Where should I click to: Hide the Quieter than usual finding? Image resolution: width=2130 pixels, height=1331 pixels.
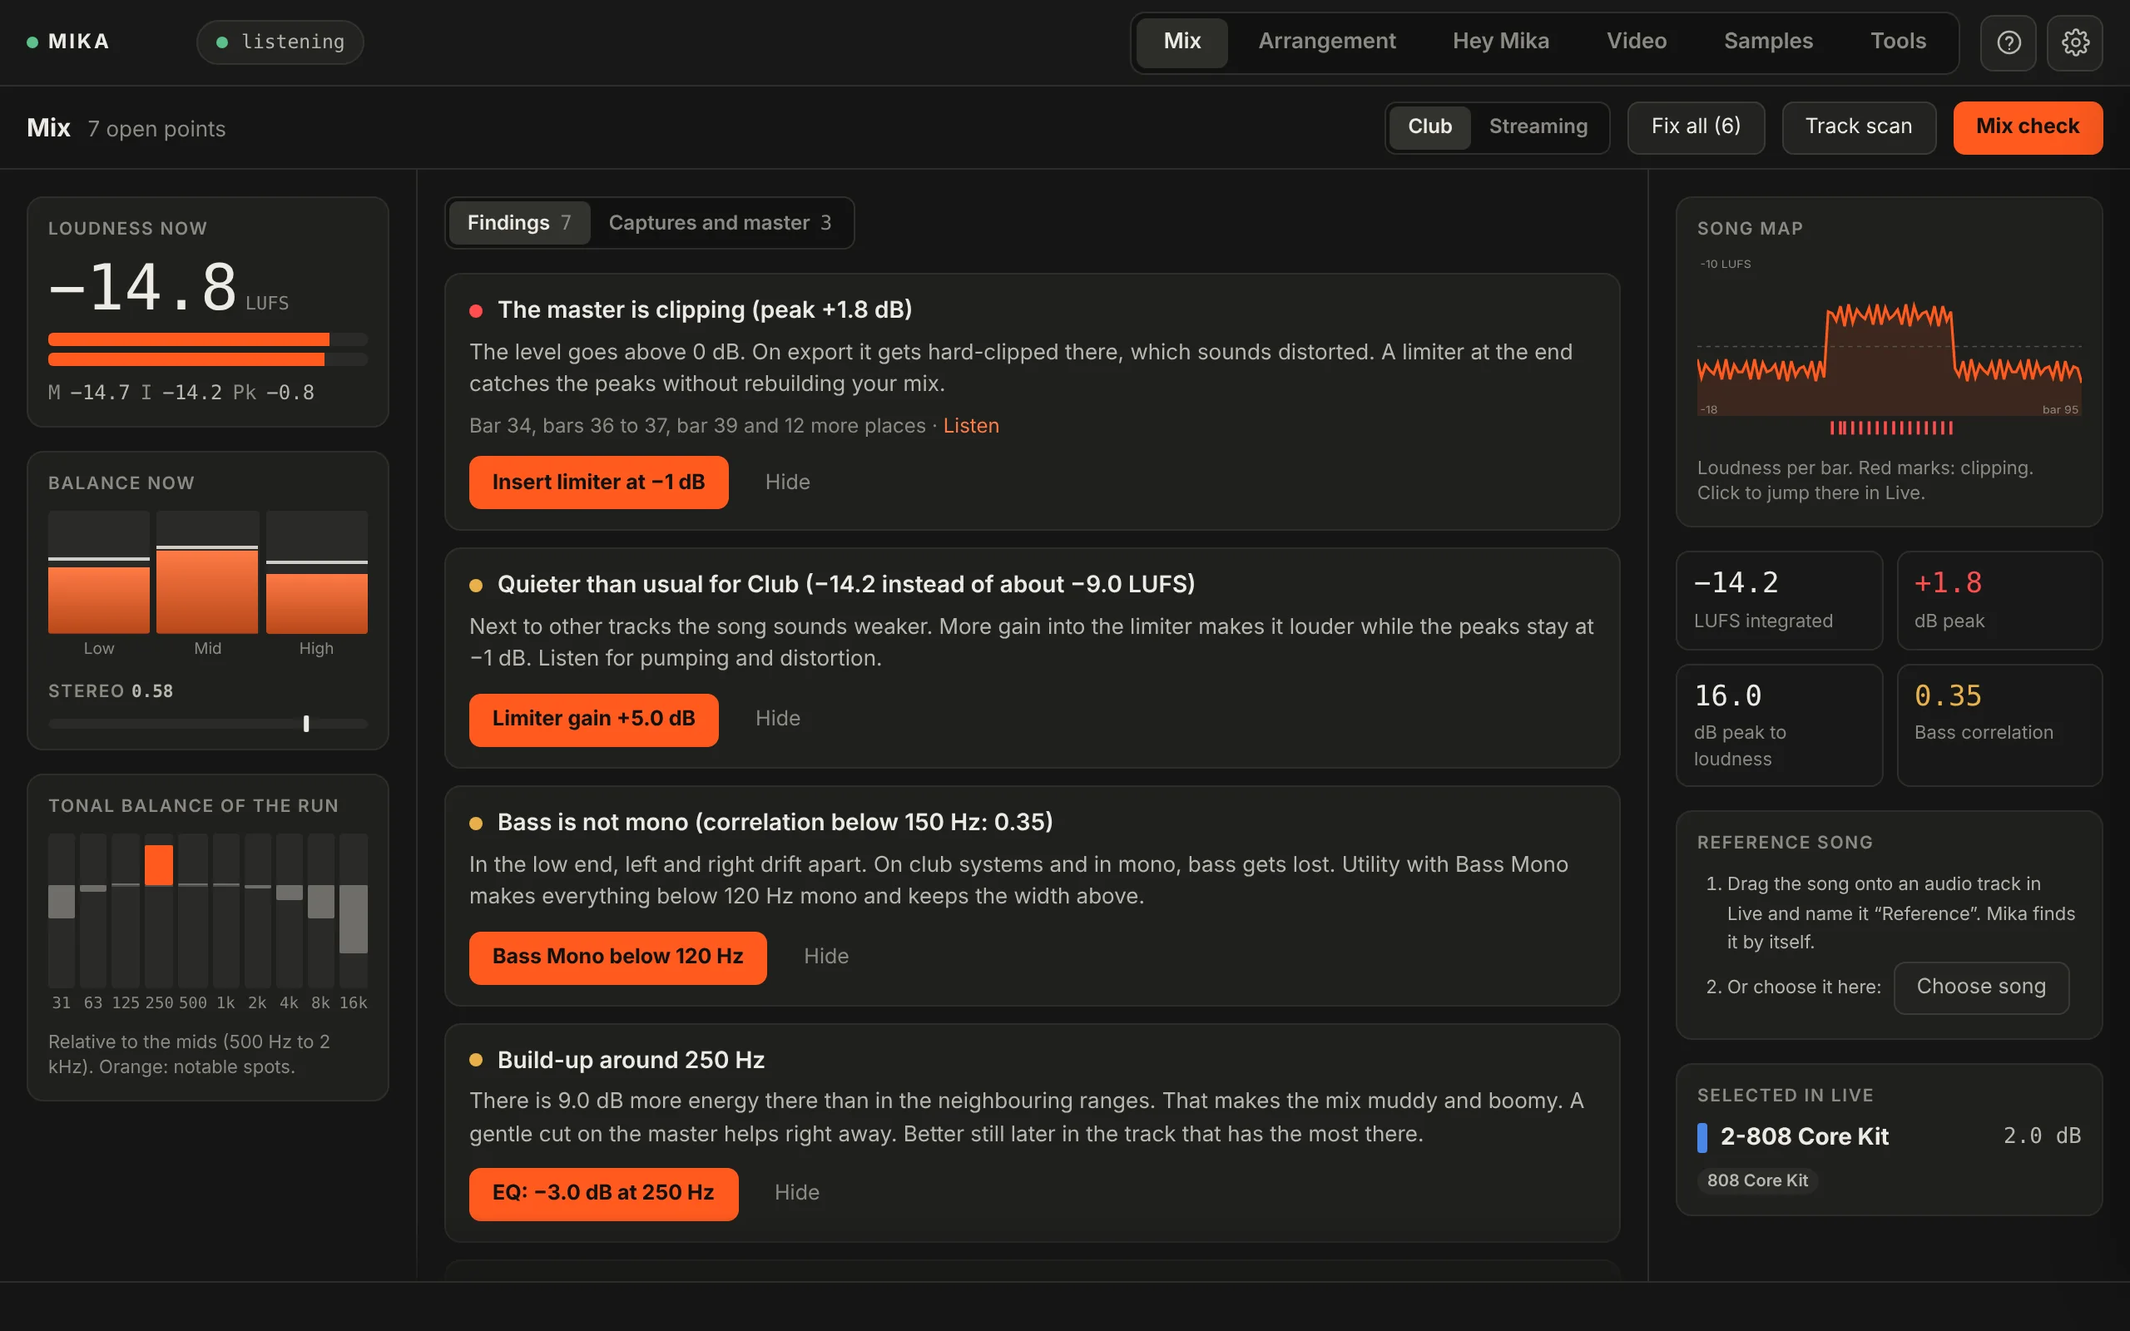coord(777,720)
